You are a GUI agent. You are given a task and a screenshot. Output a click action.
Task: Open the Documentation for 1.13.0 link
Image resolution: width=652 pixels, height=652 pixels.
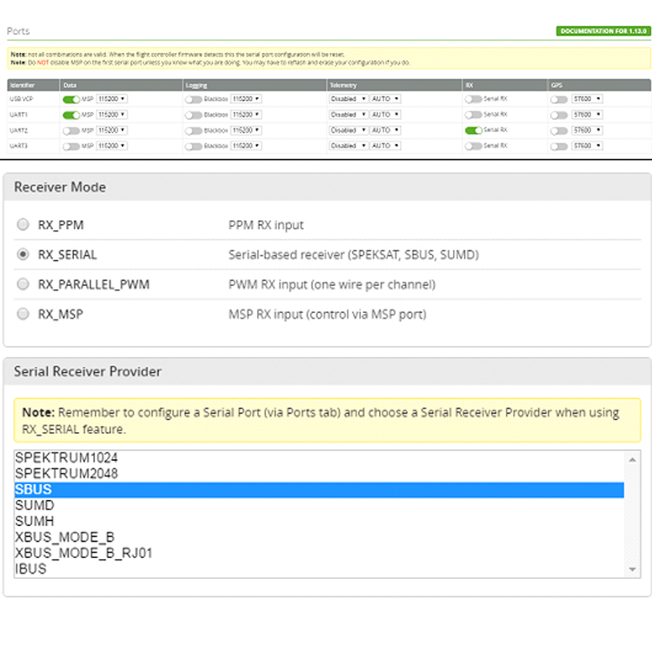(x=603, y=31)
